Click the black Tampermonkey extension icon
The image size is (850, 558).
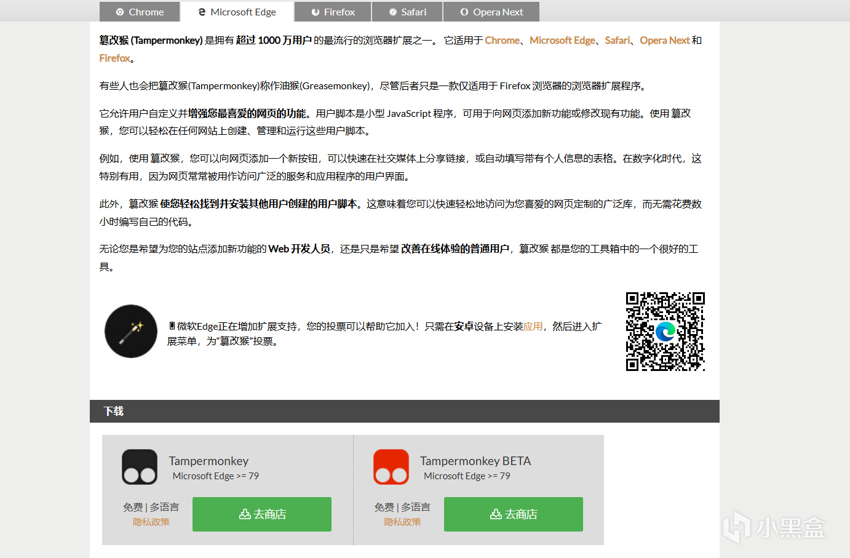tap(139, 467)
